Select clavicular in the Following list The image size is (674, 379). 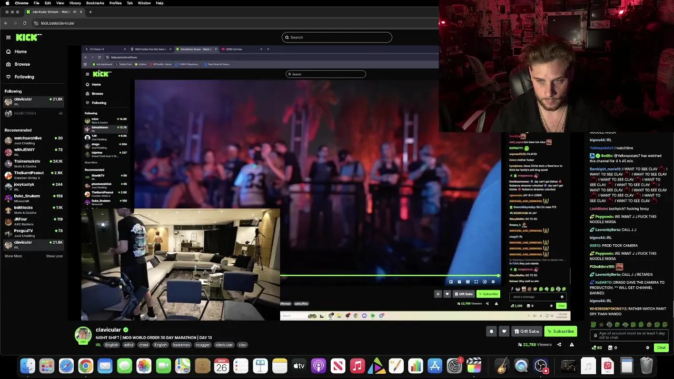34,101
